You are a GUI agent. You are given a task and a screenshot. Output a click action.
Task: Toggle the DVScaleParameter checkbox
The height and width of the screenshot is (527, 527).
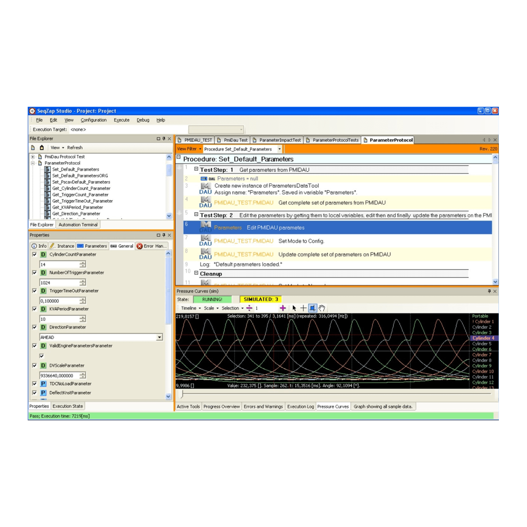pyautogui.click(x=35, y=365)
